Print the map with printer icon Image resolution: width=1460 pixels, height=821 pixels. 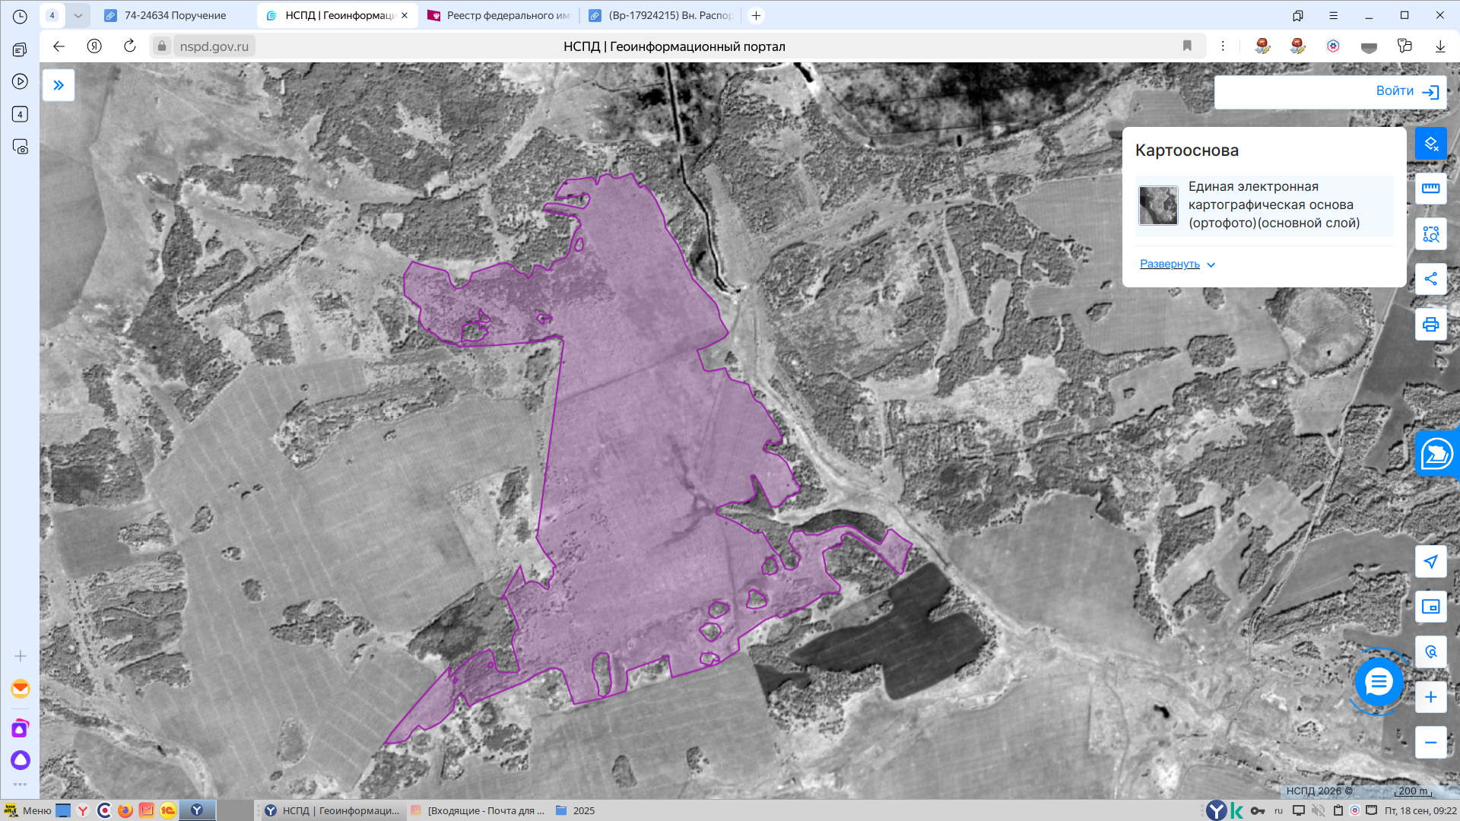[1430, 325]
